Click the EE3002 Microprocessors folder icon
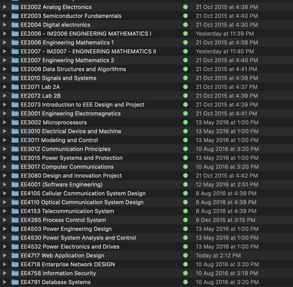This screenshot has width=293, height=287. (15, 122)
